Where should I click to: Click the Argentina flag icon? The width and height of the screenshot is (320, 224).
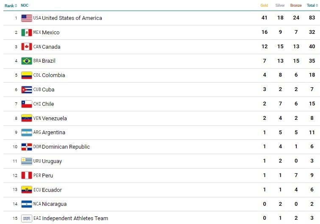click(27, 133)
